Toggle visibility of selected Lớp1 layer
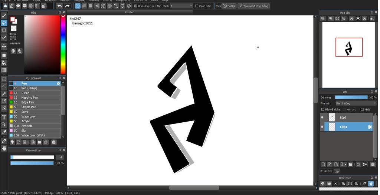This screenshot has height=195, width=380. pos(322,127)
